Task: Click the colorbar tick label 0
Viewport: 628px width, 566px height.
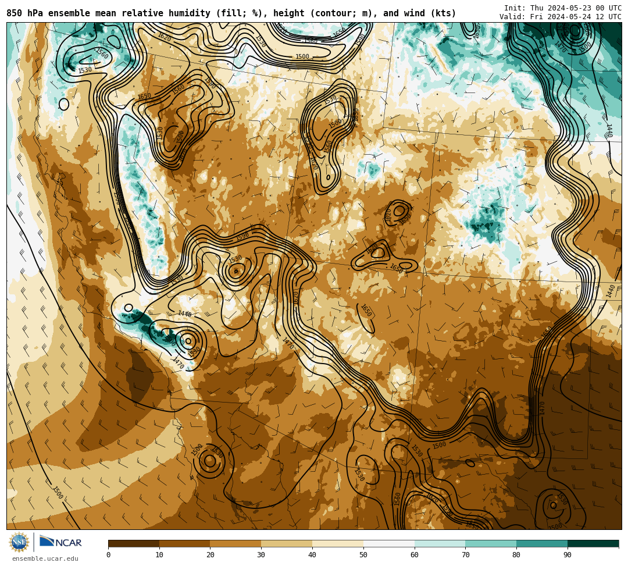Action: (x=109, y=555)
